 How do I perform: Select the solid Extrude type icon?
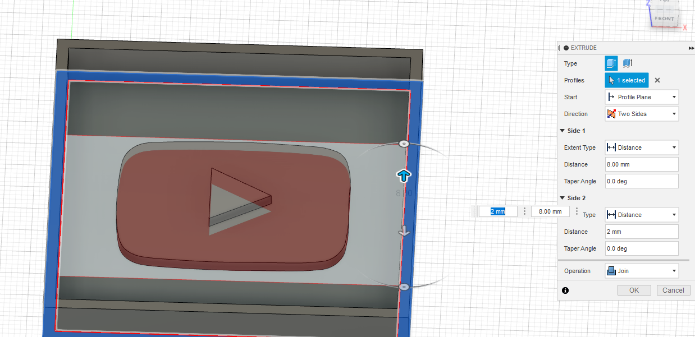tap(611, 63)
